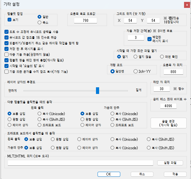Enable 기종 의존 문자를 수치 참조 복사
The height and width of the screenshot is (179, 191).
coord(6,71)
